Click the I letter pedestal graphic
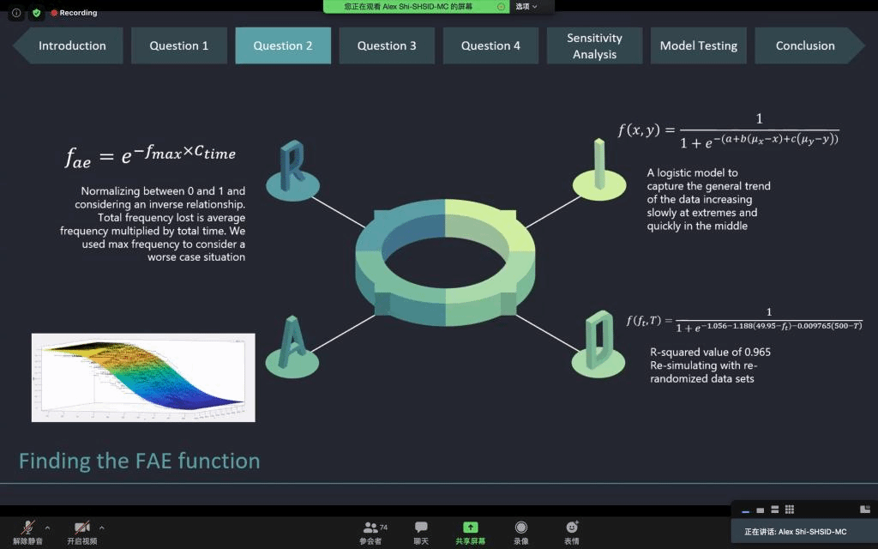This screenshot has height=549, width=878. point(599,169)
